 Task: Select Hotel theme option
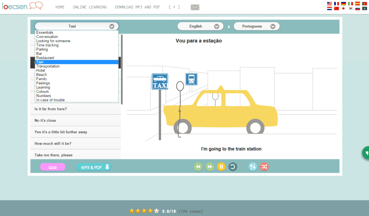(77, 71)
